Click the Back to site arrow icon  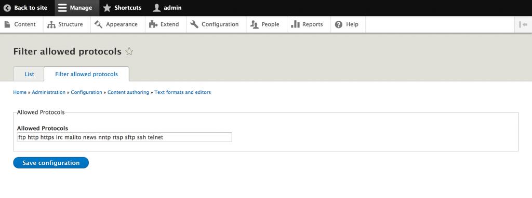[x=7, y=8]
